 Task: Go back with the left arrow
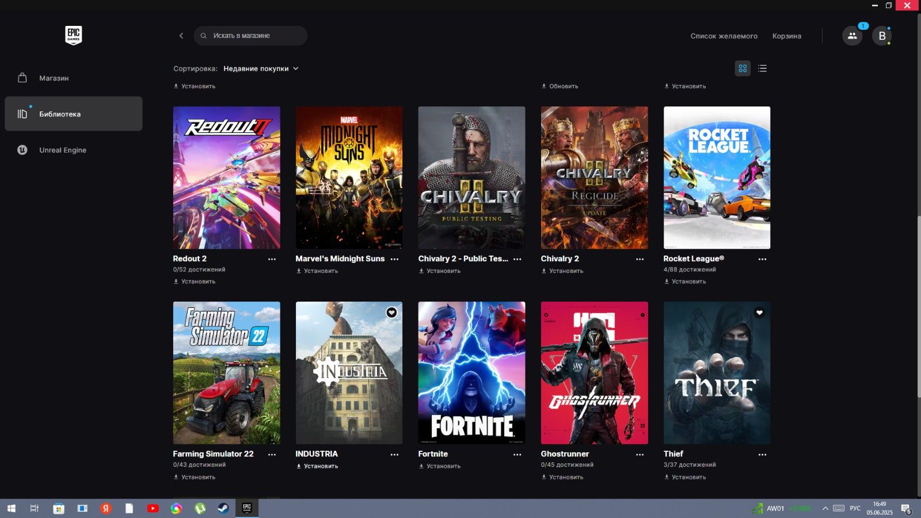click(181, 36)
